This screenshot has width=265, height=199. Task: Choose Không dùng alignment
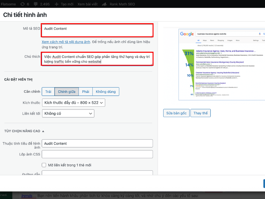coord(106,92)
